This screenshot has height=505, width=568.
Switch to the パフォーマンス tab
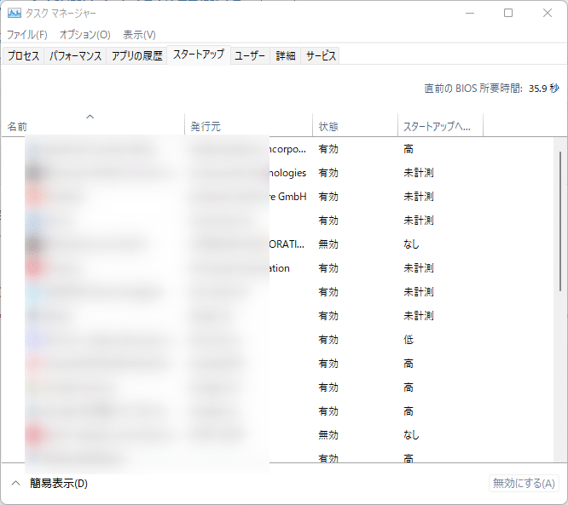pos(75,56)
